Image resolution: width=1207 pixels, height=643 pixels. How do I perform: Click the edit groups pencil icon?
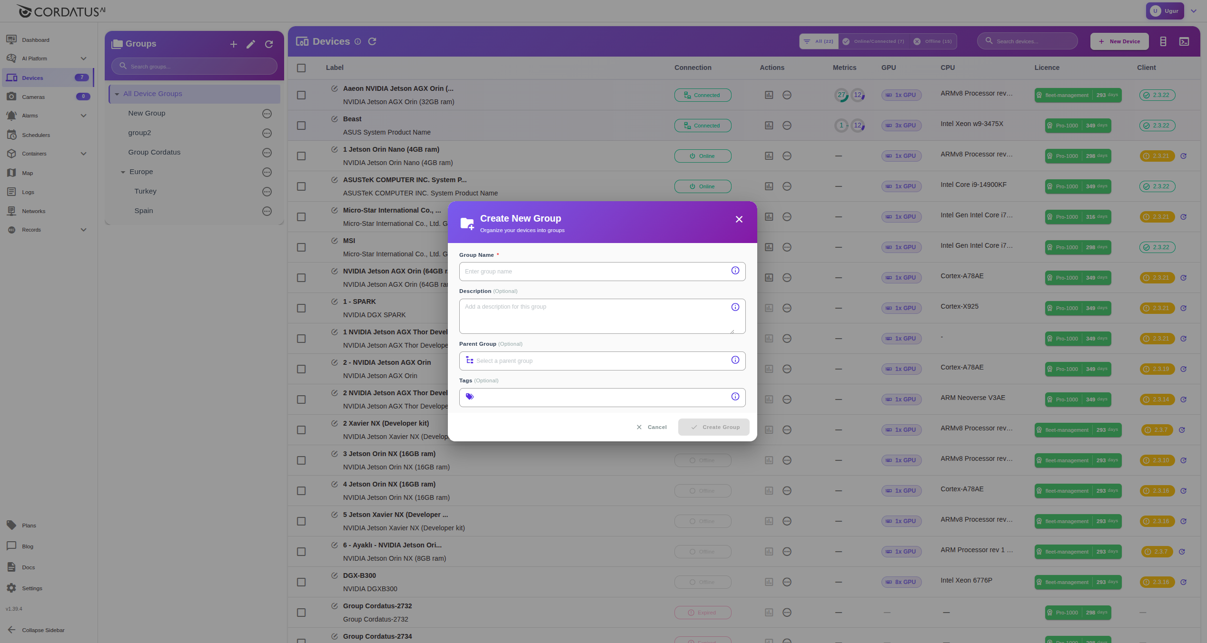tap(251, 44)
